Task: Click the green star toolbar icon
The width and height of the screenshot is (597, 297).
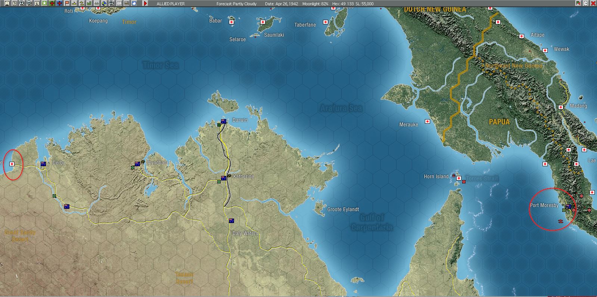Action: (44, 3)
